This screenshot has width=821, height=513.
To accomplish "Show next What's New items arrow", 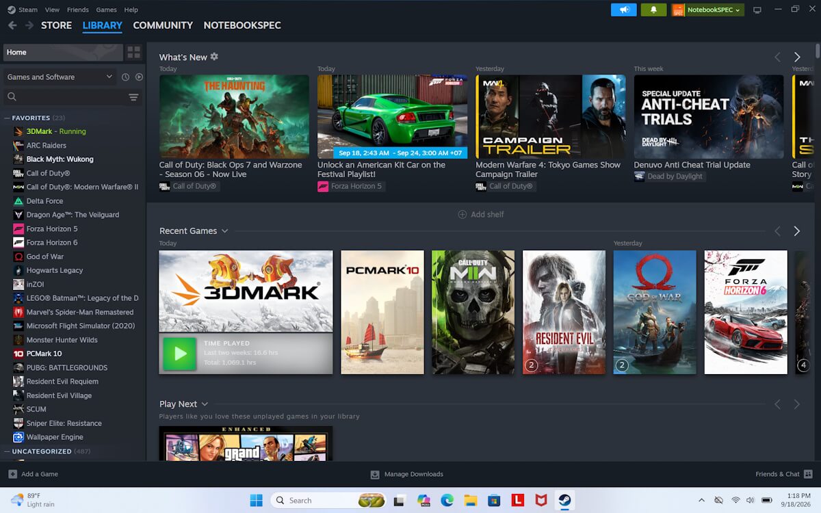I will [x=797, y=57].
